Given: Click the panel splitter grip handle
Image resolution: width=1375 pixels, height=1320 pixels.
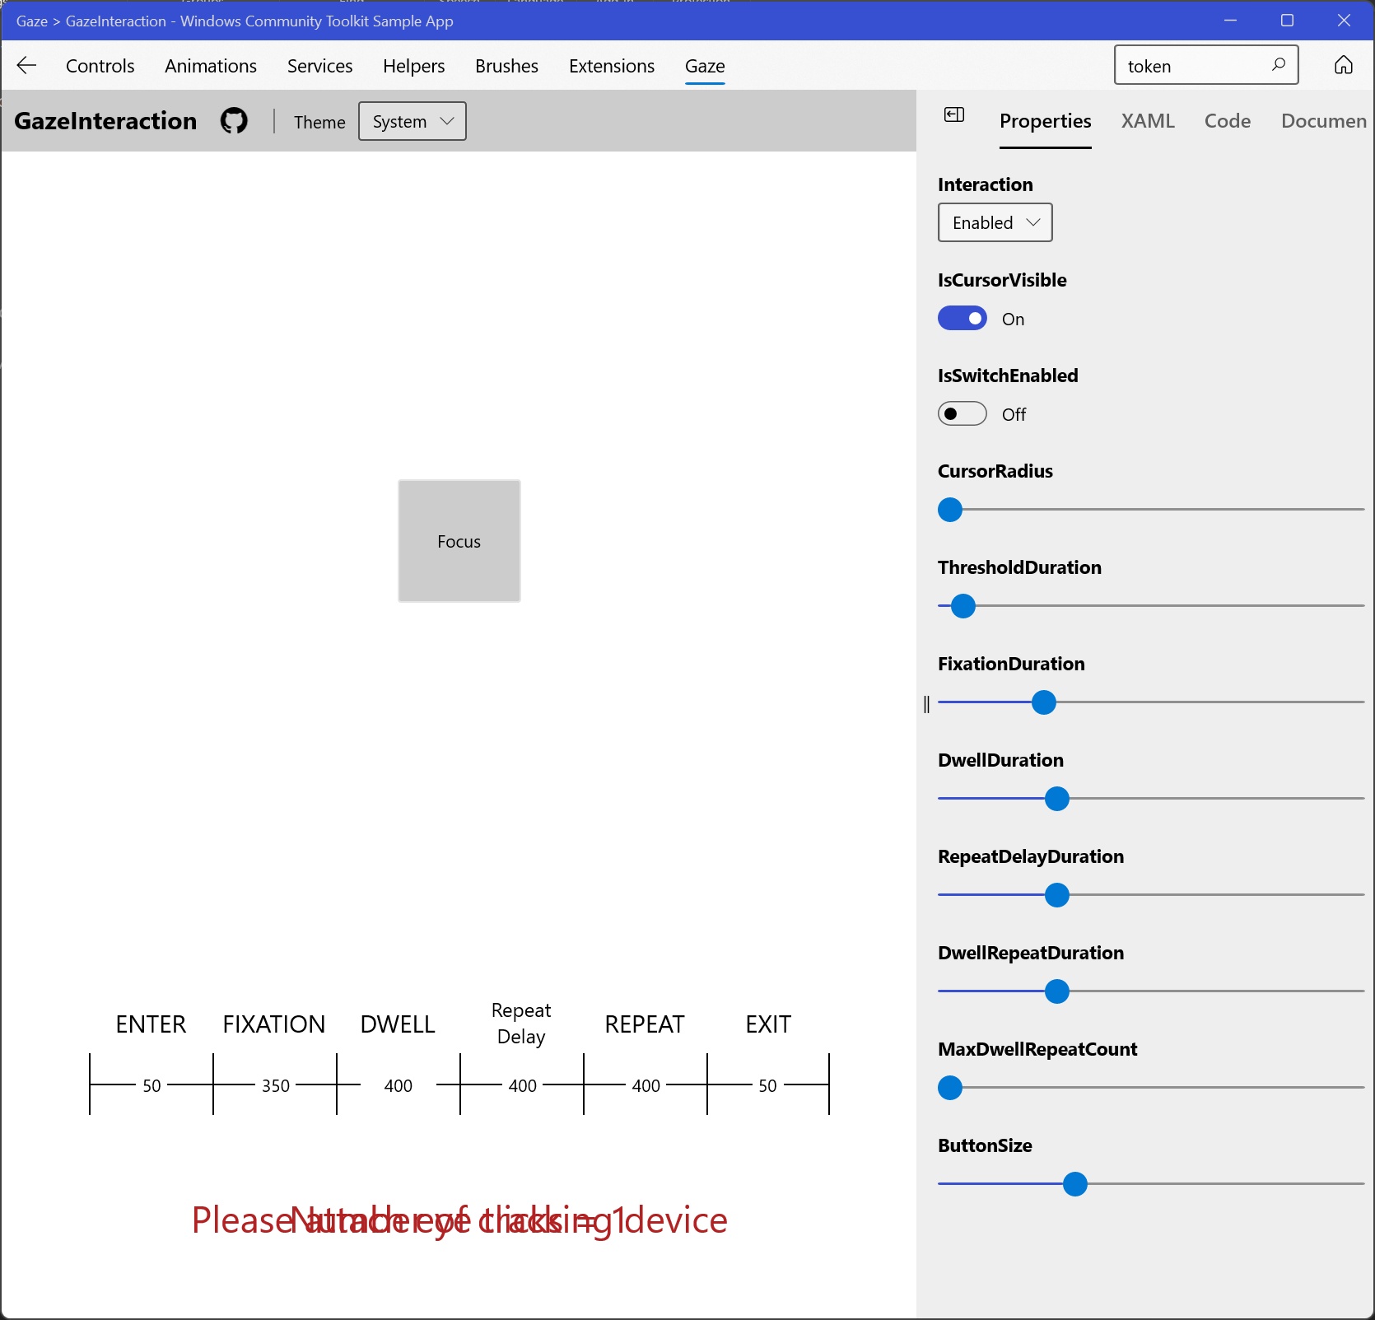Looking at the screenshot, I should (926, 704).
